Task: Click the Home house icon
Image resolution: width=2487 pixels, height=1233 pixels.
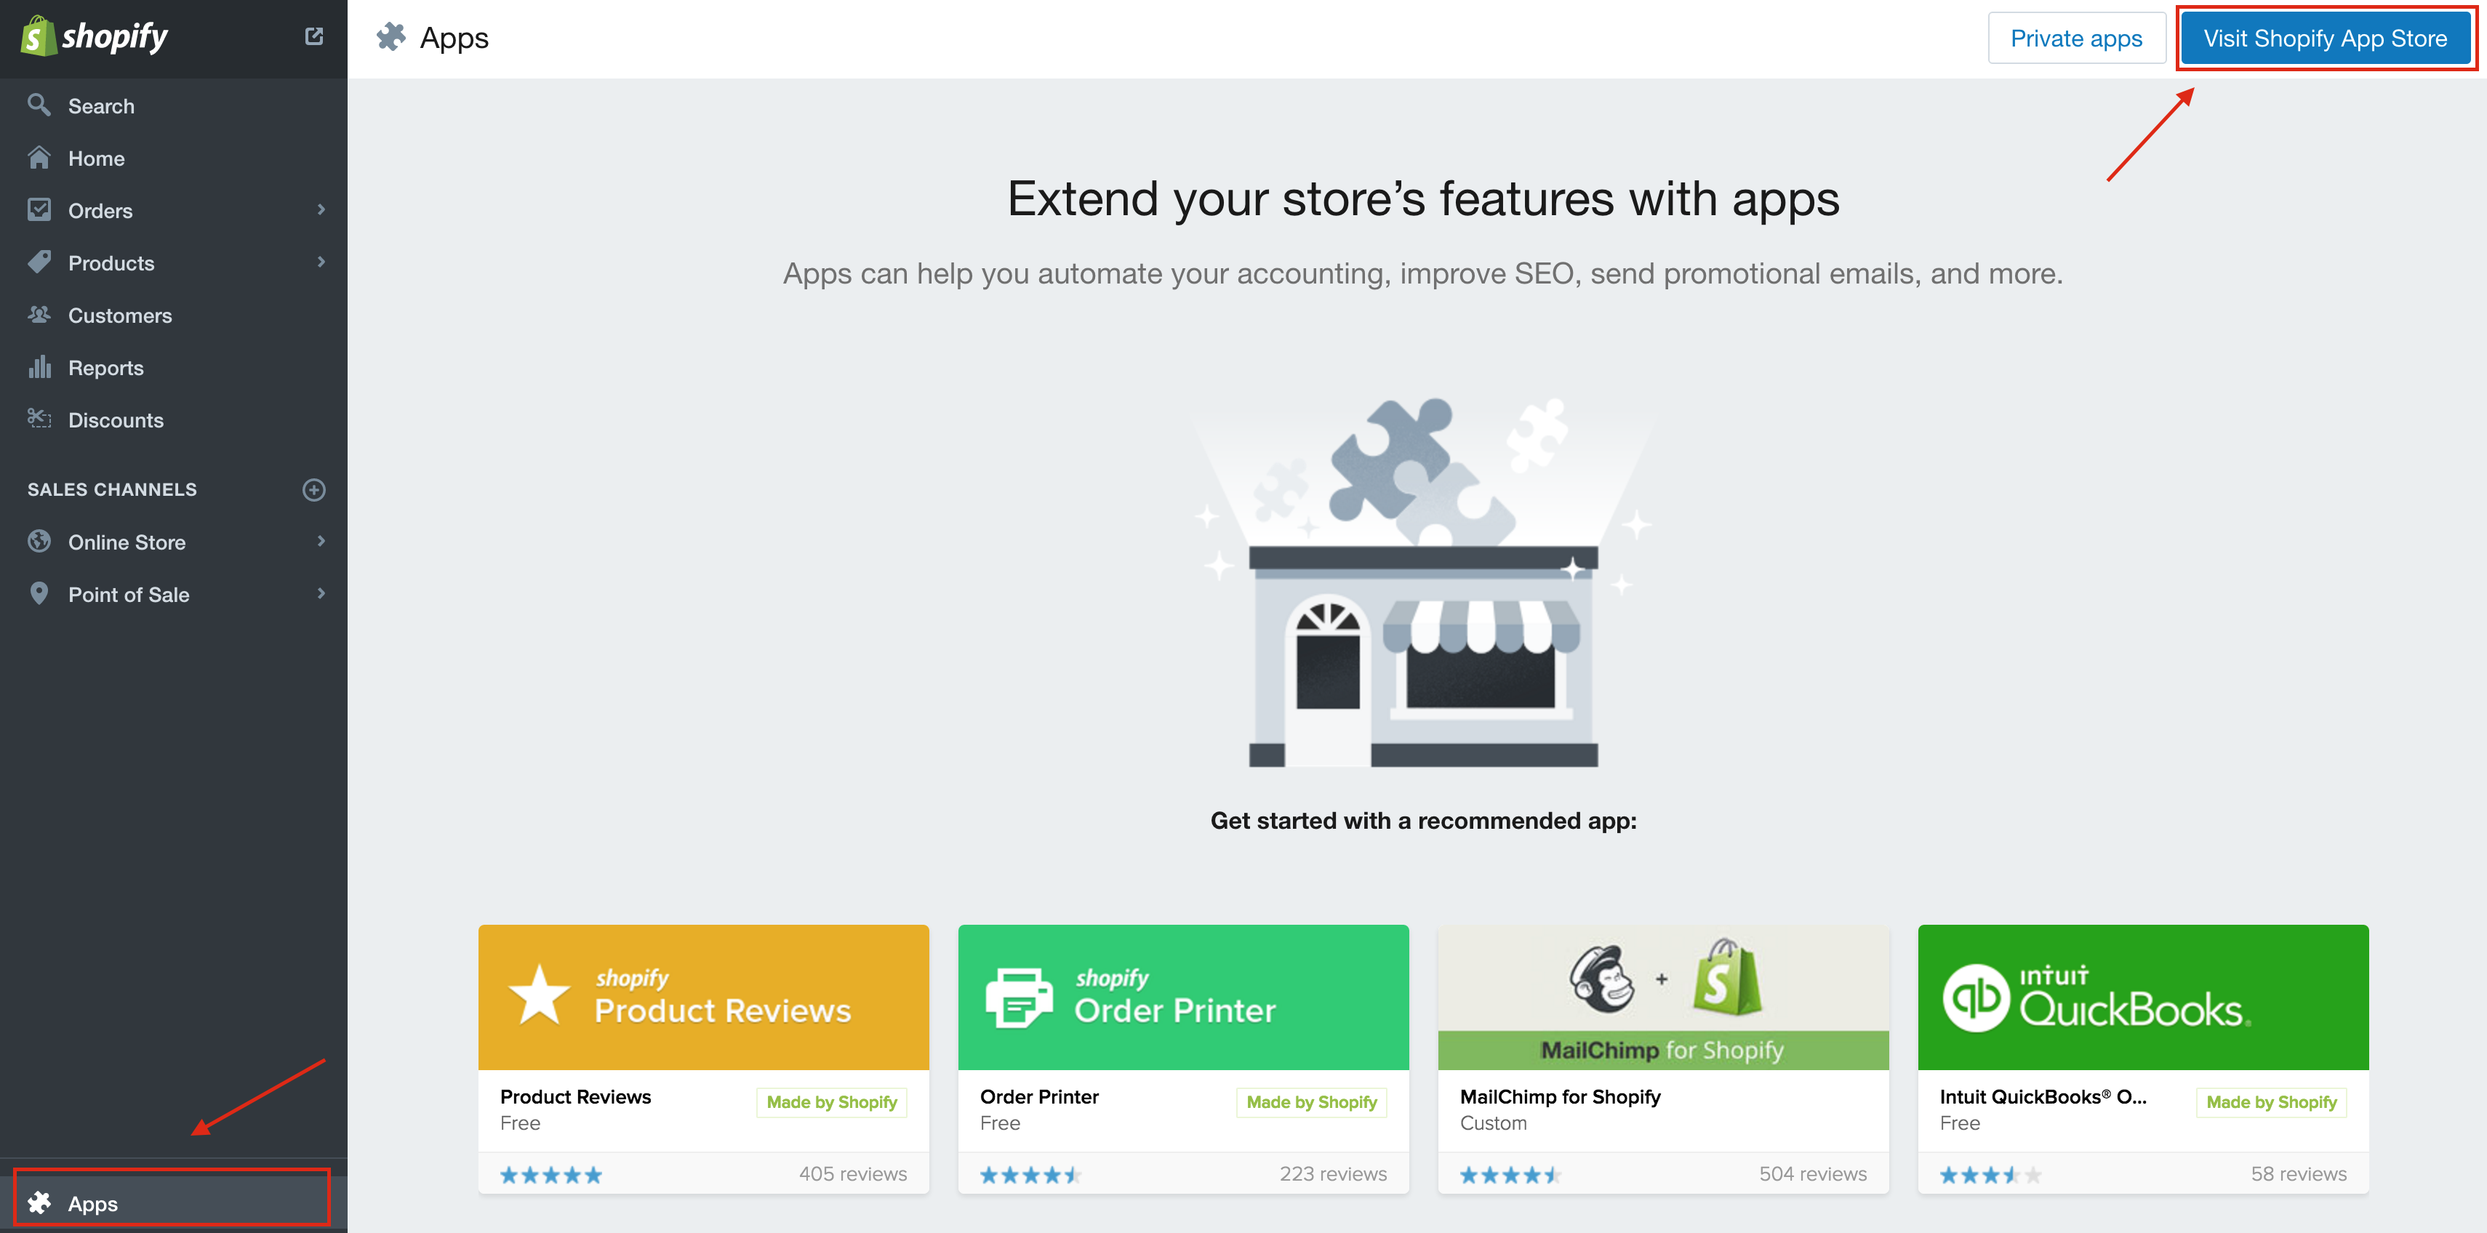Action: click(39, 157)
